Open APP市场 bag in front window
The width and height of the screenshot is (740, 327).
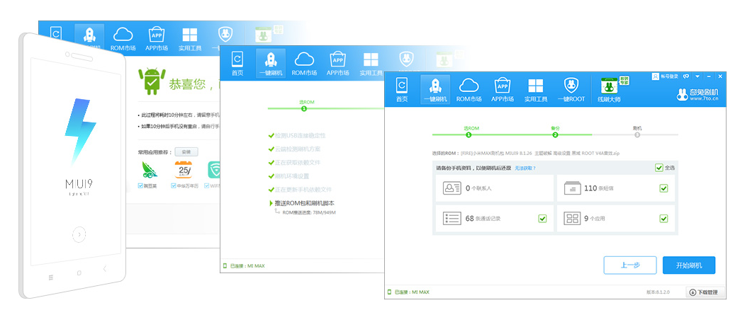pos(502,90)
